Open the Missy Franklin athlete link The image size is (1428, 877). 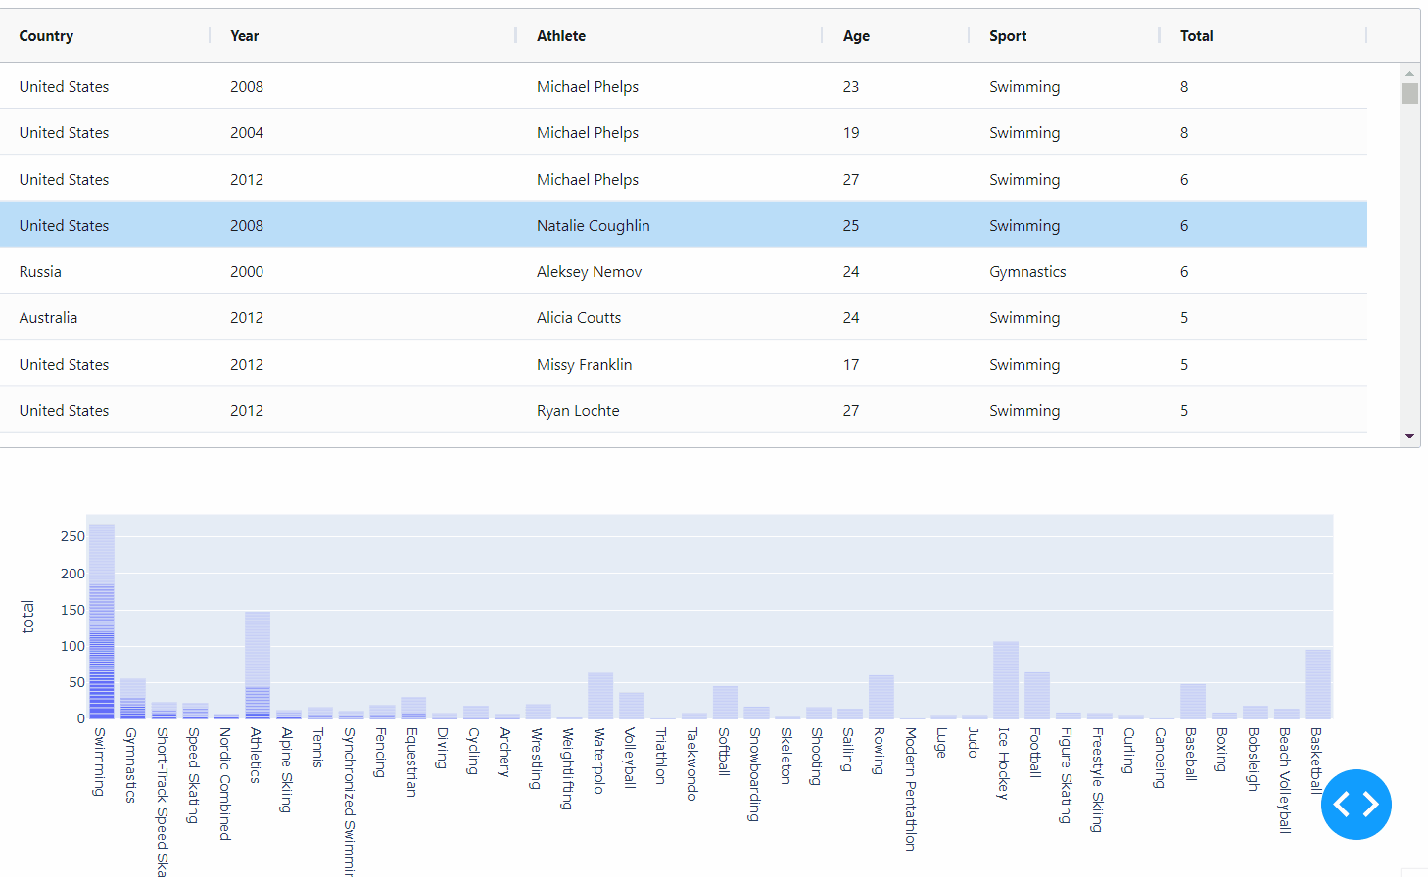coord(584,363)
